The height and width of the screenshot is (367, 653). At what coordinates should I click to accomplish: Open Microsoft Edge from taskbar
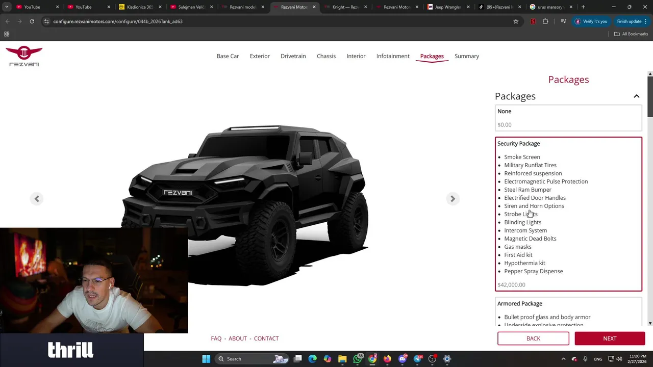tap(313, 359)
